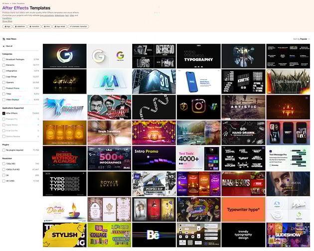
Task: Check the Video Displays category
Action: (4, 100)
